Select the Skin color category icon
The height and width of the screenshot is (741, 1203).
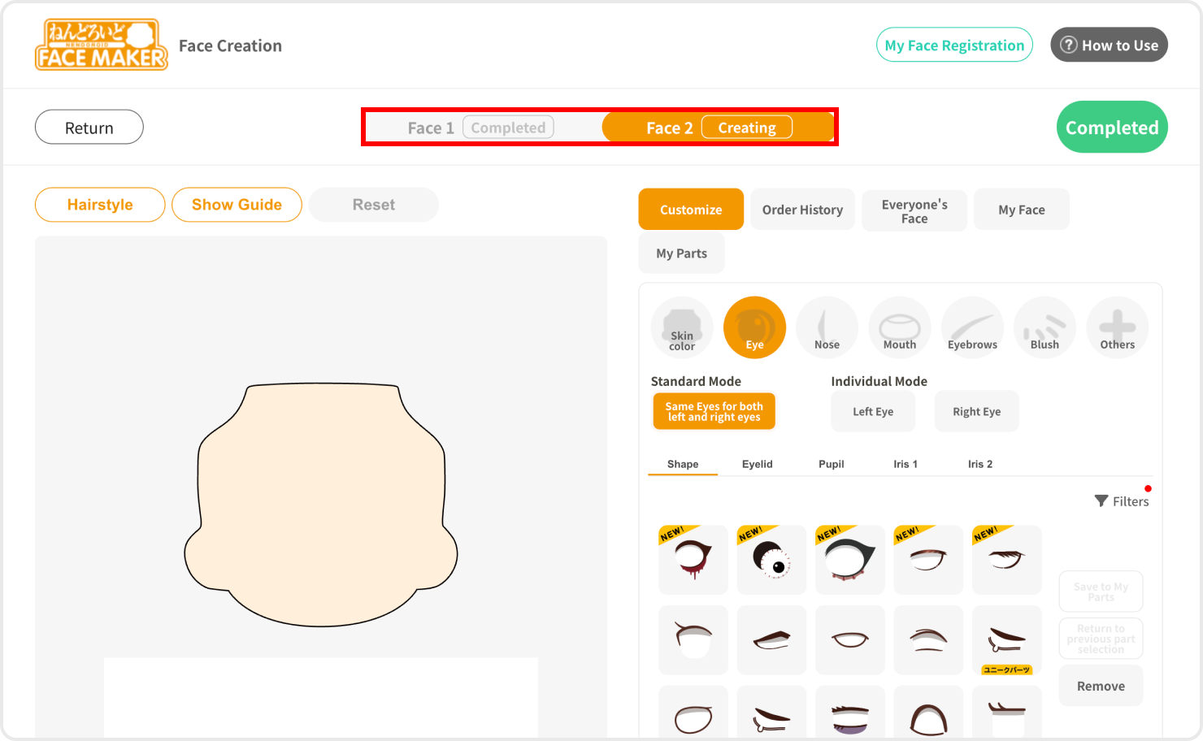682,327
